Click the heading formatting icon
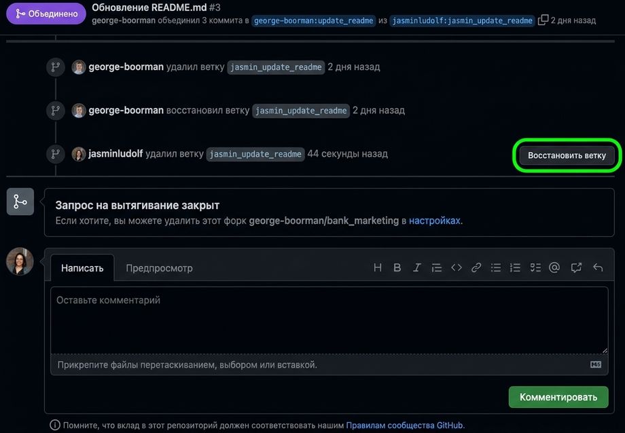Viewport: 625px width, 433px height. coord(378,267)
